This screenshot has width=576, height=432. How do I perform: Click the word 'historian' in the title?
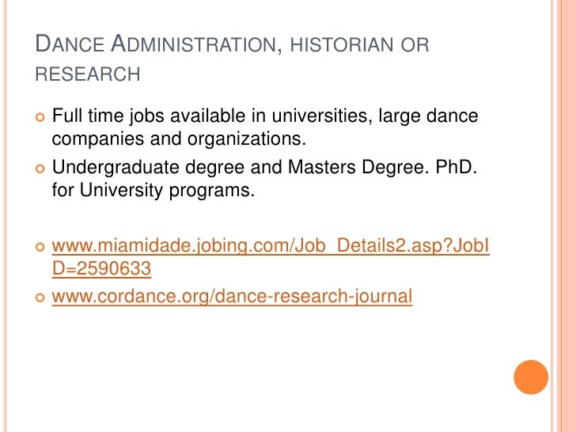pyautogui.click(x=342, y=45)
